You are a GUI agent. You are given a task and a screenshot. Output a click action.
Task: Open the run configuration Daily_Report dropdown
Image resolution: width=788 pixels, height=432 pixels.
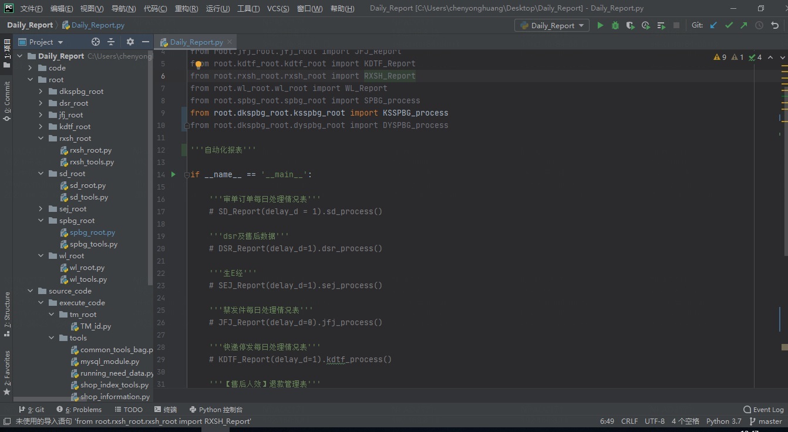tap(552, 25)
